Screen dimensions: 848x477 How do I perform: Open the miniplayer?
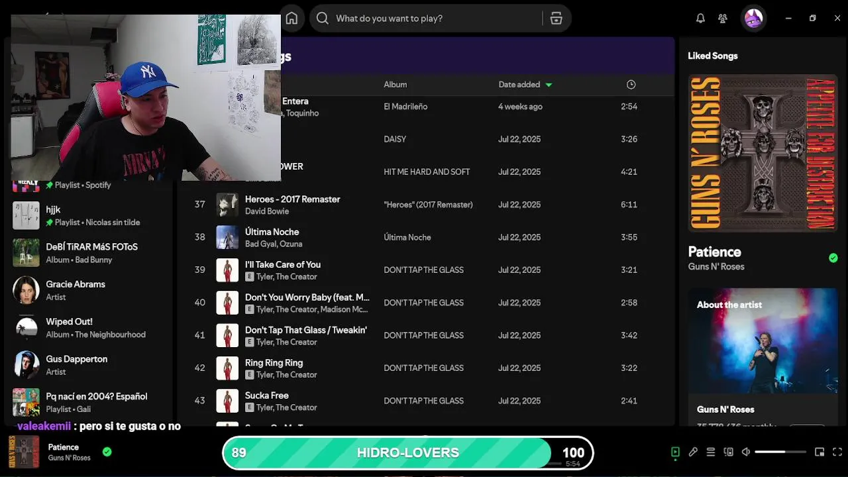tap(820, 452)
